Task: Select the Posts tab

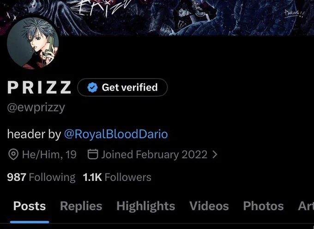Action: pos(30,206)
